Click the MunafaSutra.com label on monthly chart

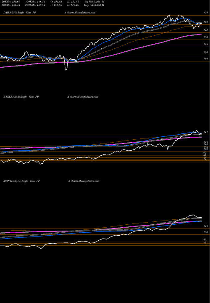pyautogui.click(x=89, y=181)
